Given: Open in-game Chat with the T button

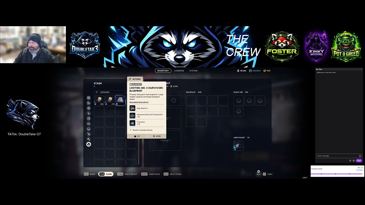Looking at the screenshot, I should point(268,174).
